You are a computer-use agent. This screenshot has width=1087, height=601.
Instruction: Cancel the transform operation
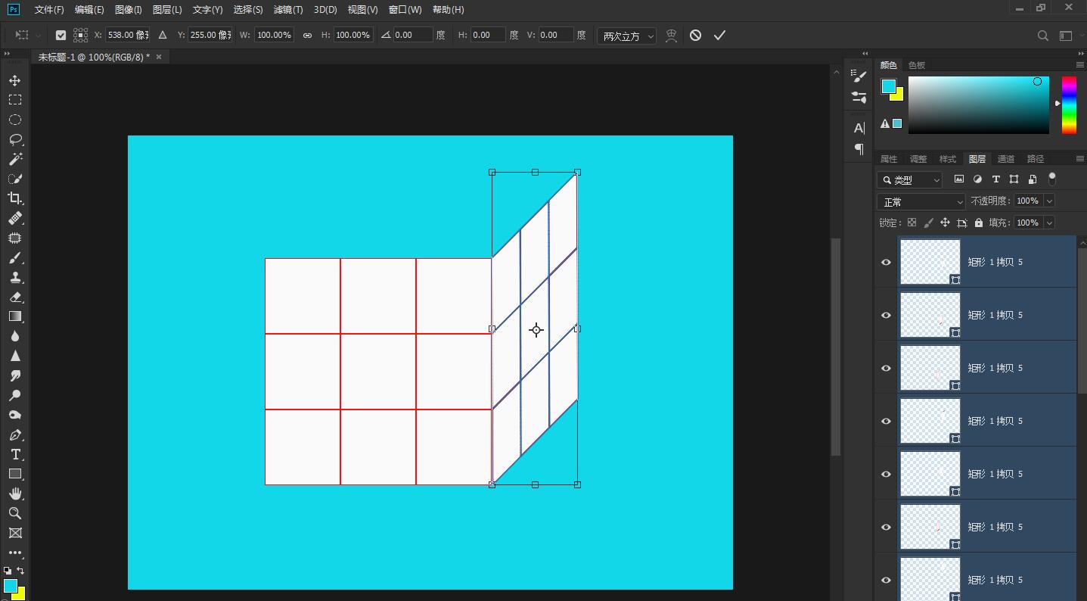pos(695,36)
